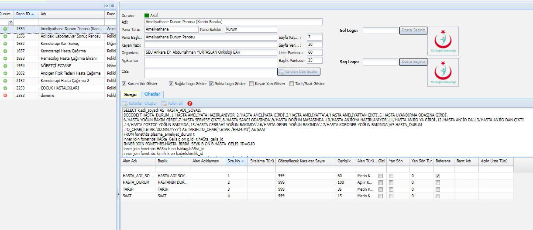Select the Sorgu tab
The image size is (533, 230).
point(130,94)
